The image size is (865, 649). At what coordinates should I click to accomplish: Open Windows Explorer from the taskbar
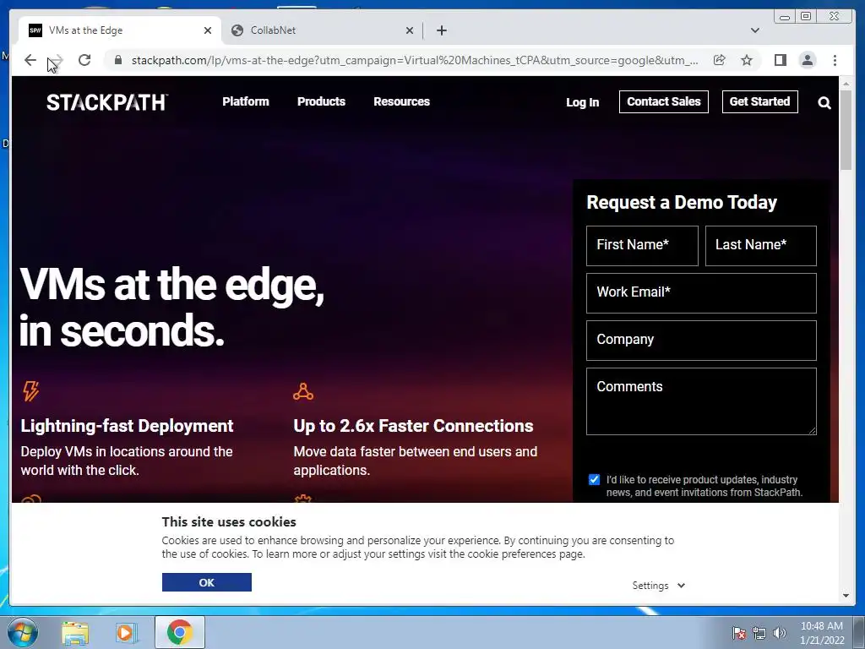click(75, 633)
